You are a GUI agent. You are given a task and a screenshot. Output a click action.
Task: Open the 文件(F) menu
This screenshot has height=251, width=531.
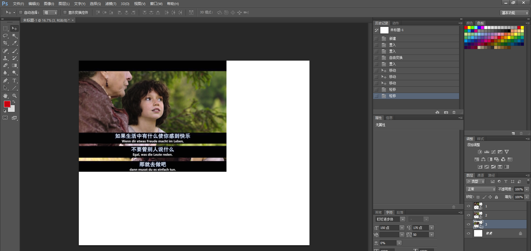(19, 4)
